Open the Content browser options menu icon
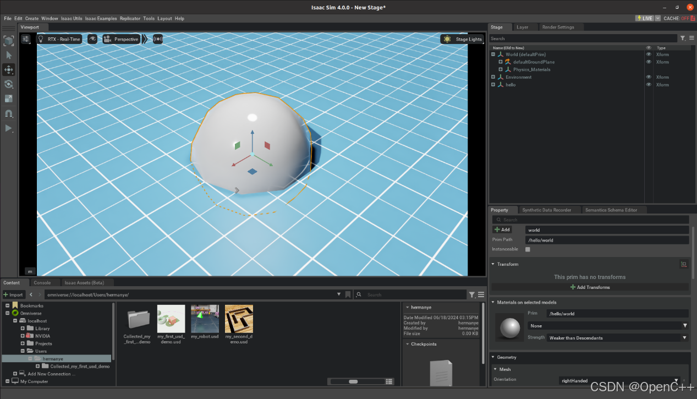697x399 pixels. click(481, 295)
